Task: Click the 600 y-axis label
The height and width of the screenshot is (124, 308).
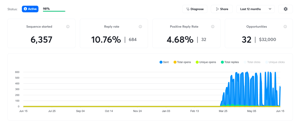Action: (17, 72)
